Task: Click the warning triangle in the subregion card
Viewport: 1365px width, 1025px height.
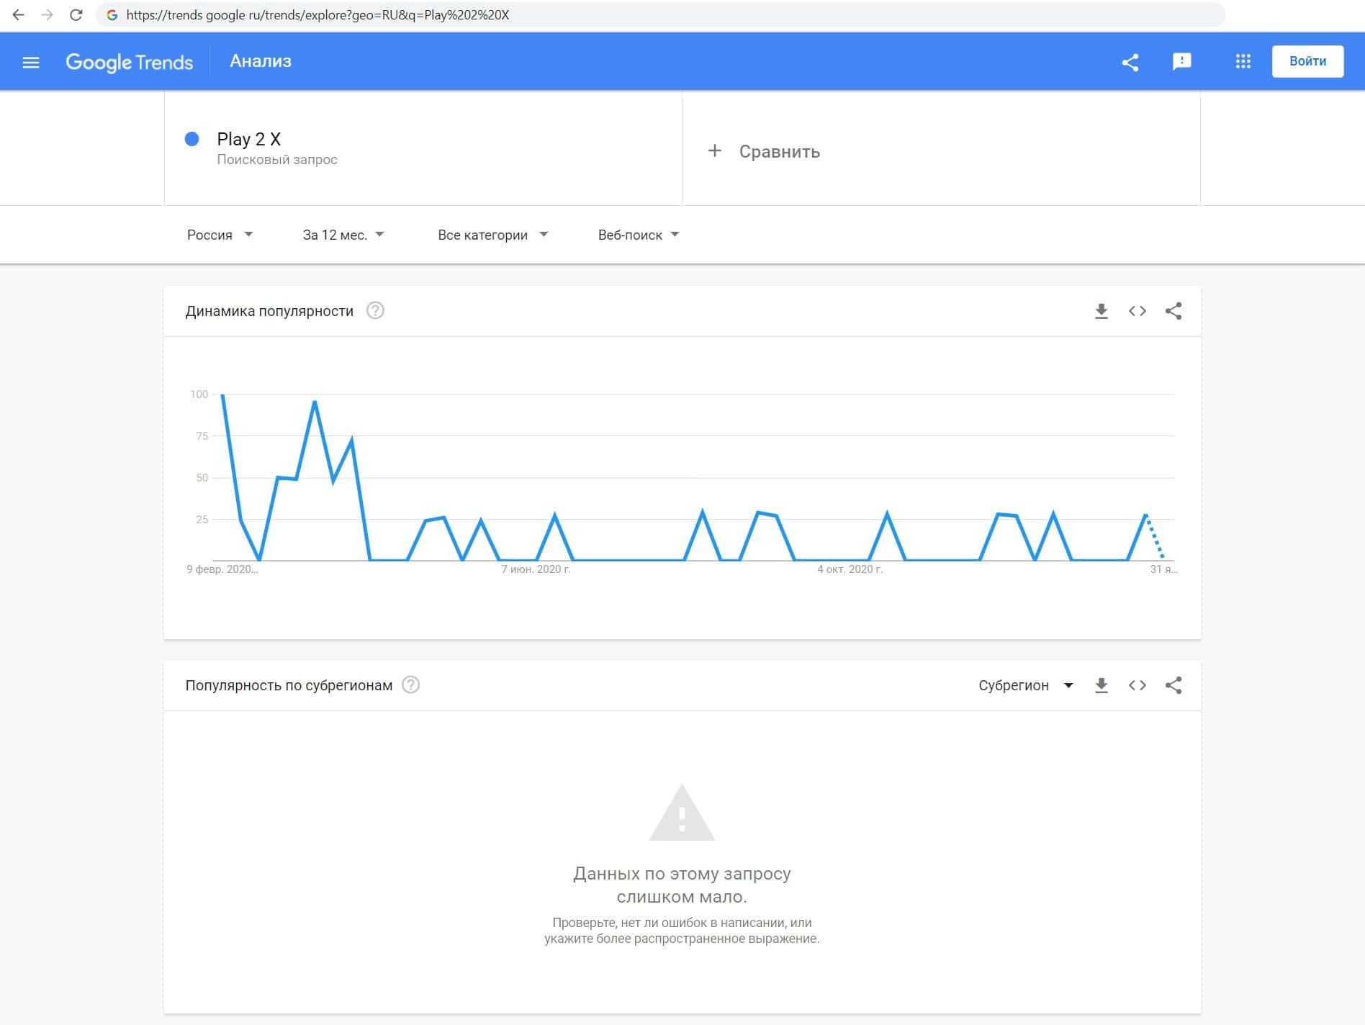Action: [682, 813]
